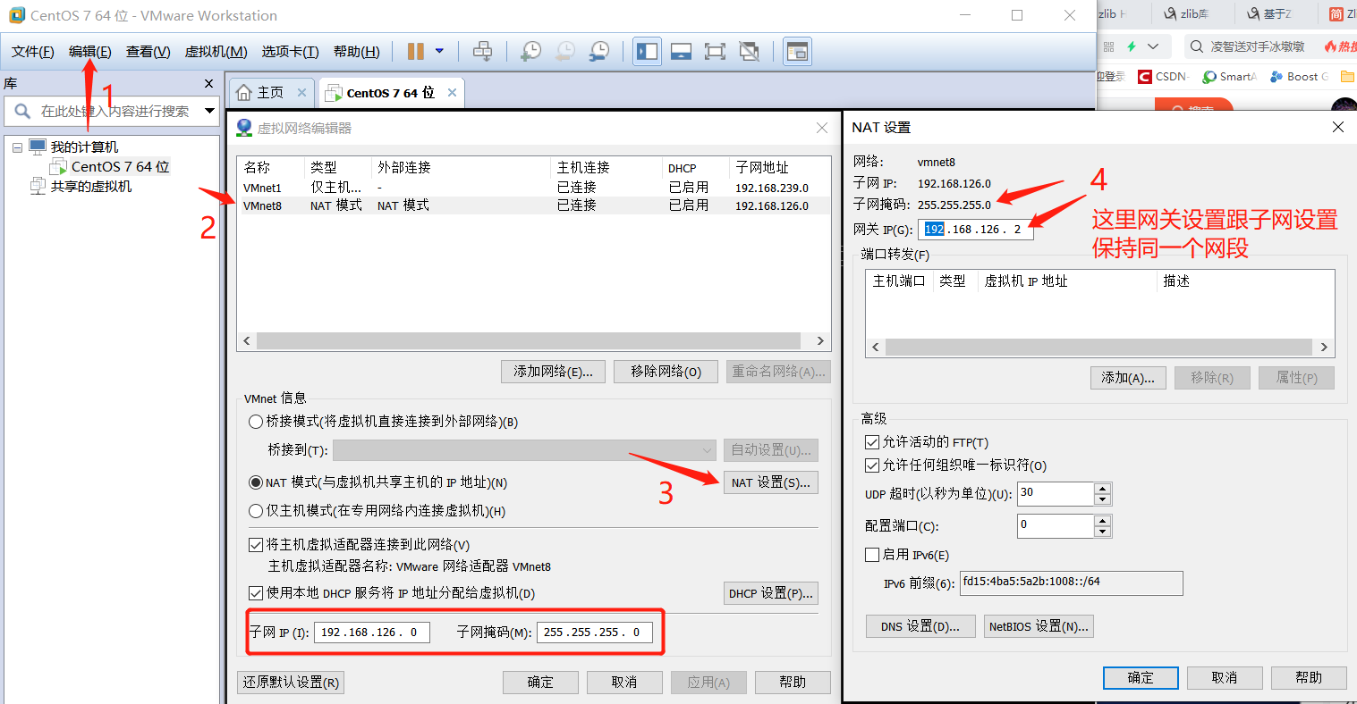This screenshot has width=1357, height=704.
Task: Toggle 将主机虚拟适配器连接到此网络 checkbox
Action: 255,545
